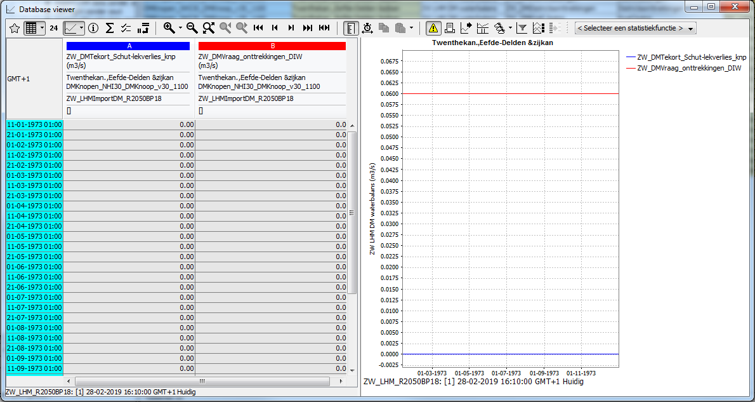Click the ZW_LHMImportDM_R2050BP18 cell in column A
Image resolution: width=755 pixels, height=402 pixels.
[114, 98]
